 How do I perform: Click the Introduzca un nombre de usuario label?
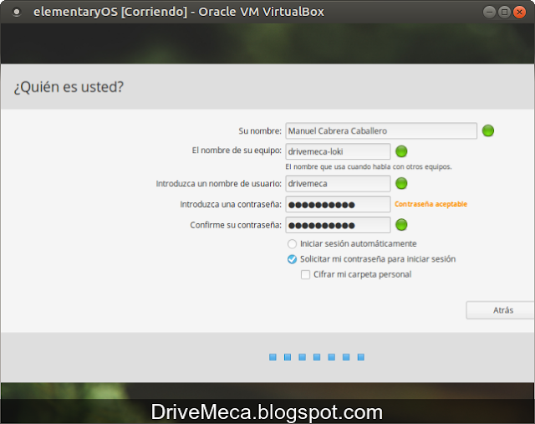pos(219,184)
